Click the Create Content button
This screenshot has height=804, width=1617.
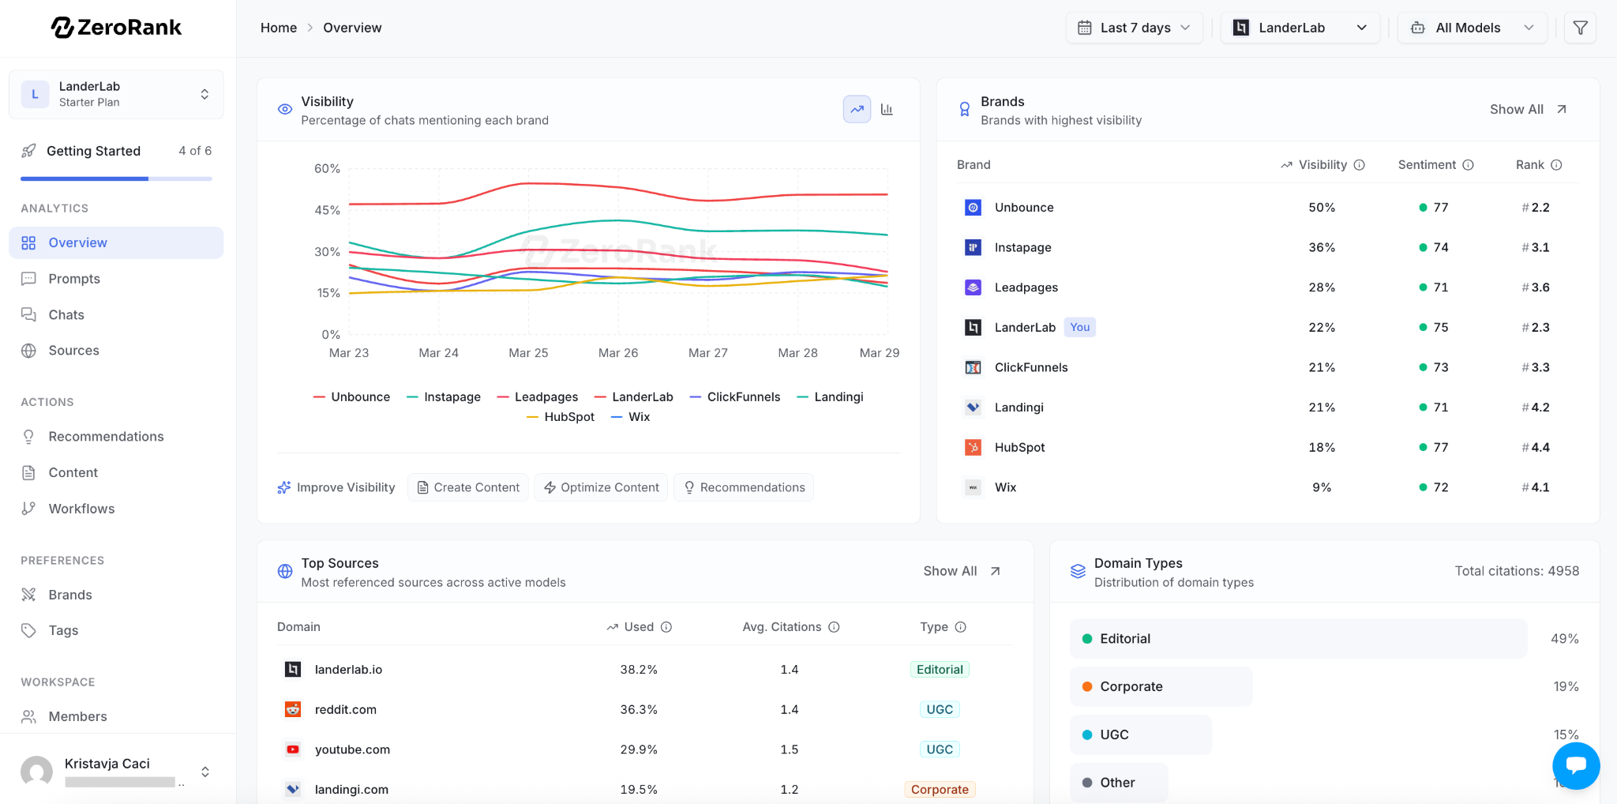[468, 487]
